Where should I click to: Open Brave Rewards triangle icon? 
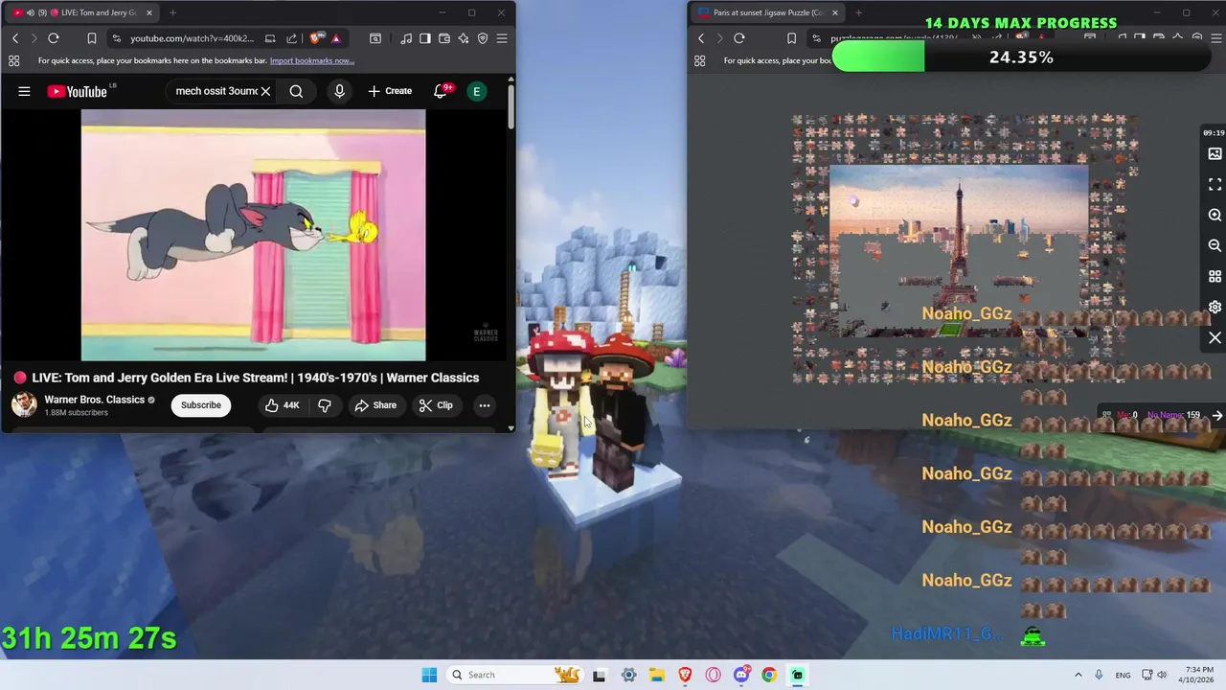336,38
